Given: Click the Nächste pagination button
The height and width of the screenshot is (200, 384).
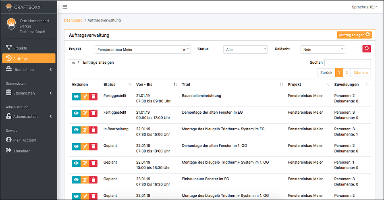Looking at the screenshot, I should pos(361,73).
